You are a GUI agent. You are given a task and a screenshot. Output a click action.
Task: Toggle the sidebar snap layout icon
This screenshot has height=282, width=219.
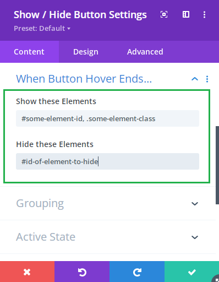point(186,14)
